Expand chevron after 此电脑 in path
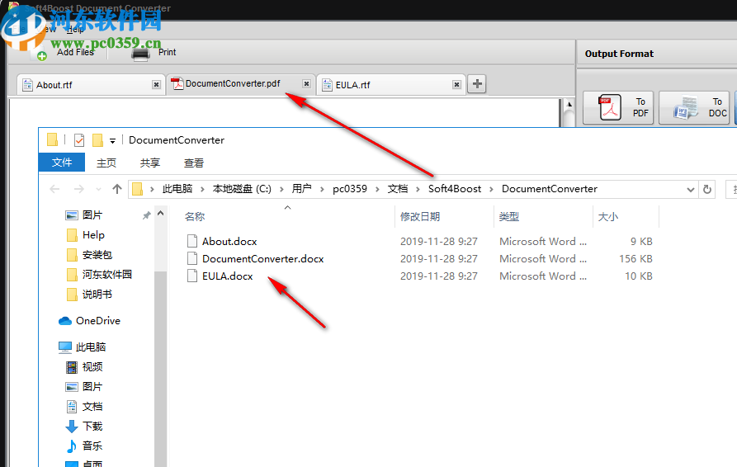Image resolution: width=737 pixels, height=467 pixels. click(202, 189)
